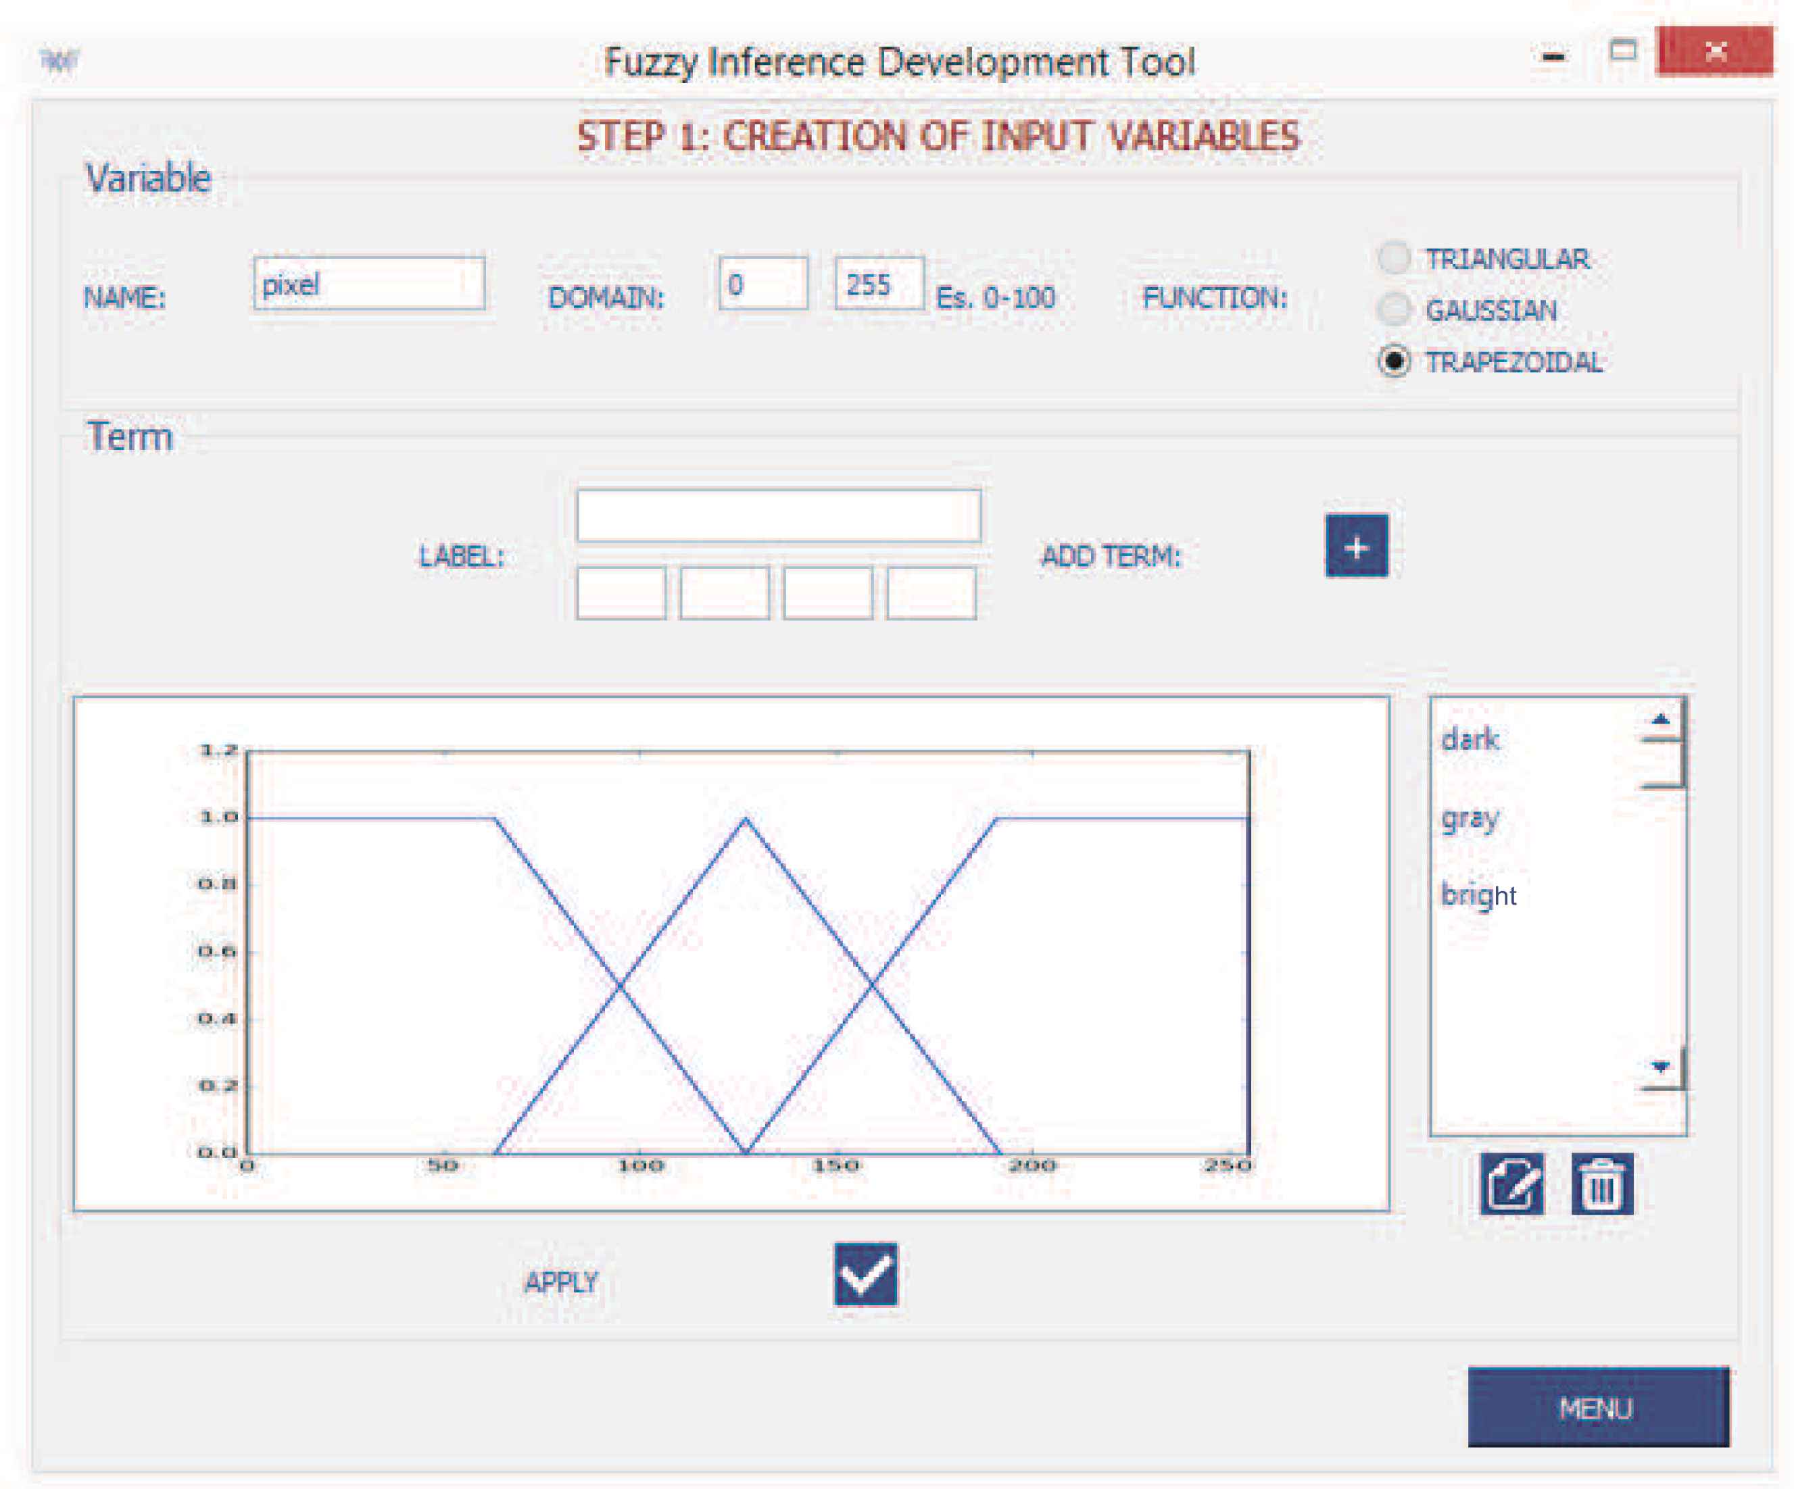This screenshot has height=1489, width=1794.
Task: Minimize the Fuzzy Inference Development Tool window
Action: 1553,56
